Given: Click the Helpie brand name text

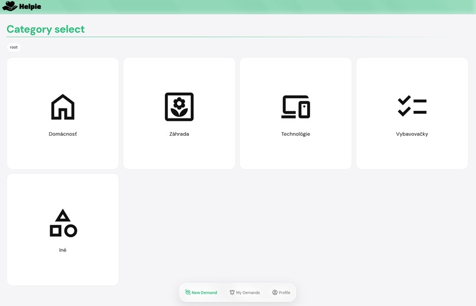Looking at the screenshot, I should (30, 6).
